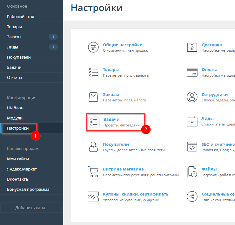Click the Покупатели person icon
The height and width of the screenshot is (225, 235).
coord(93,147)
